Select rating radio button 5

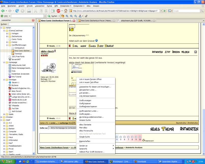point(121,137)
